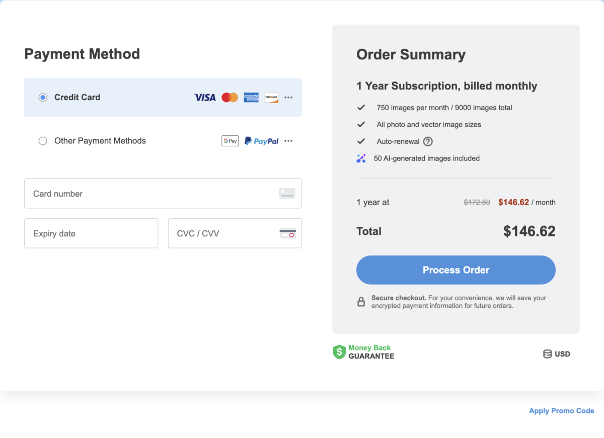Open the Auto-renewal help tooltip

(427, 141)
